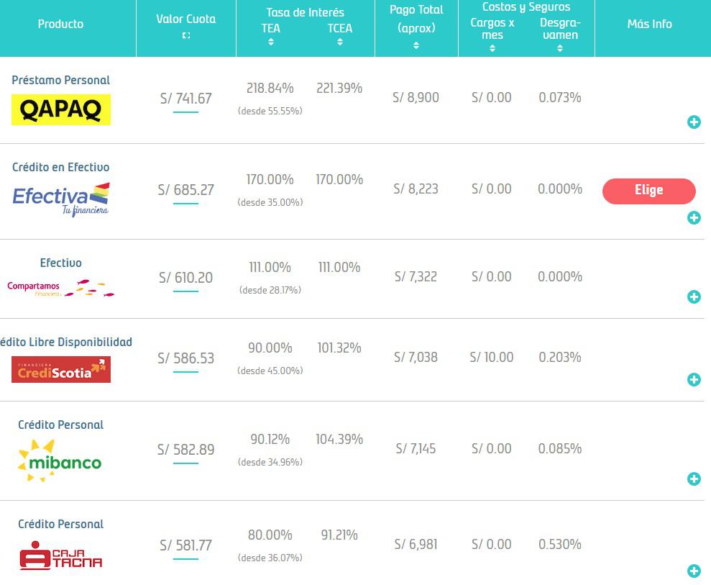Expand more info for CrediScotia row
Image resolution: width=711 pixels, height=585 pixels.
pos(694,379)
